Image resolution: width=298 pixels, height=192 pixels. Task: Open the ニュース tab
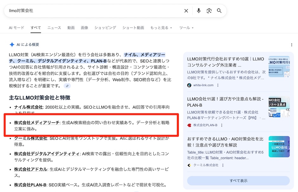[x=54, y=28]
